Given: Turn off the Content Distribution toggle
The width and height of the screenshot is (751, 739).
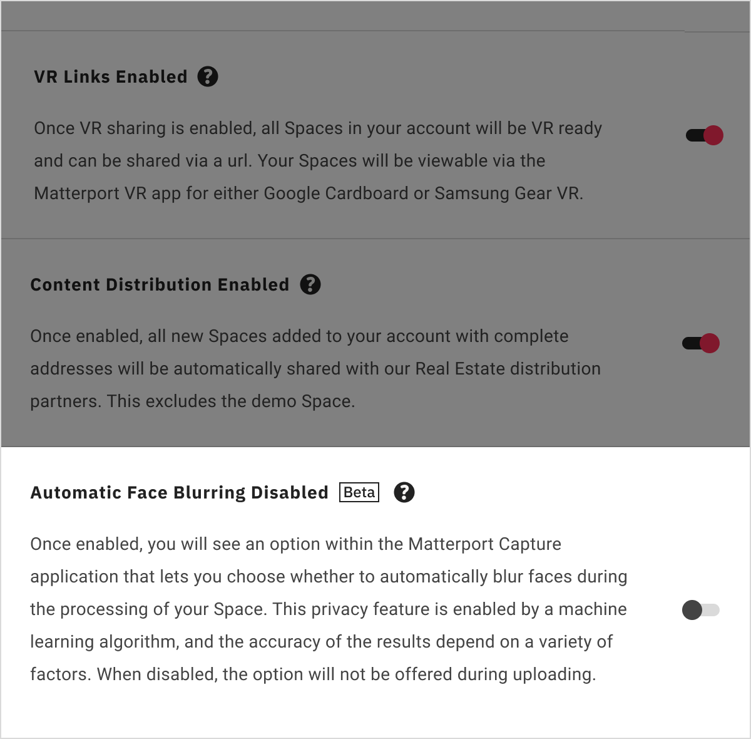Looking at the screenshot, I should pos(701,343).
